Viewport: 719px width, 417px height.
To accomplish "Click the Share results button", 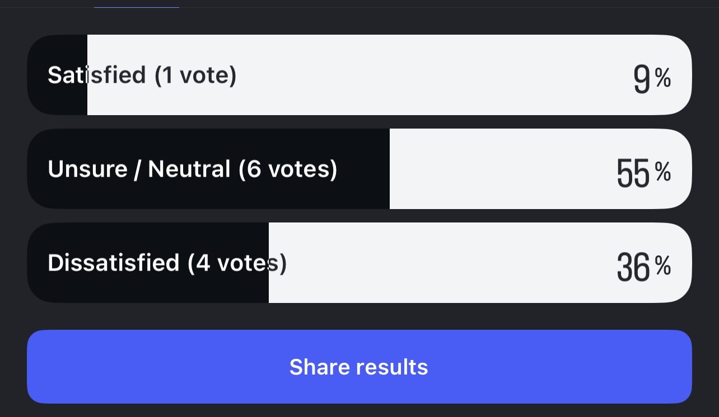I will 359,367.
